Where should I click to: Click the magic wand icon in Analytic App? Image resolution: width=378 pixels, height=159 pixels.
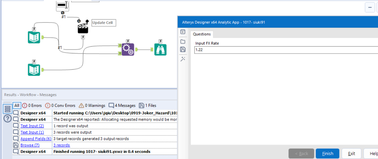click(183, 59)
